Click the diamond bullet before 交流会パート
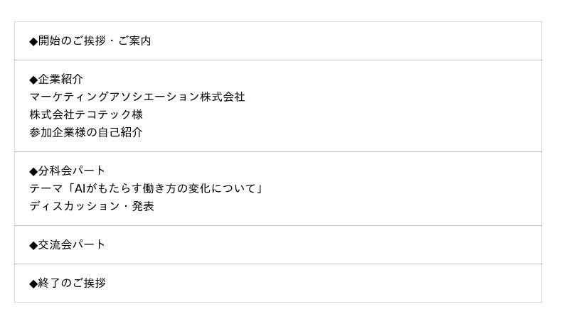 [x=33, y=245]
